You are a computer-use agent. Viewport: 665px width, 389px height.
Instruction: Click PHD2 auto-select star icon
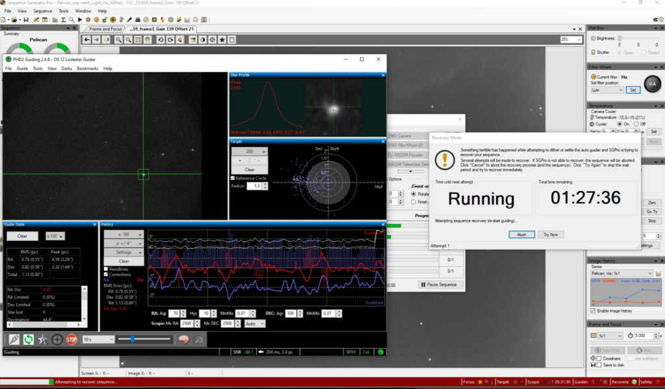[x=43, y=340]
